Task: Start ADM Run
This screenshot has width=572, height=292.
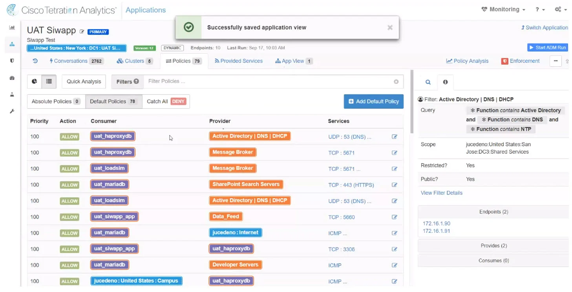Action: click(548, 47)
